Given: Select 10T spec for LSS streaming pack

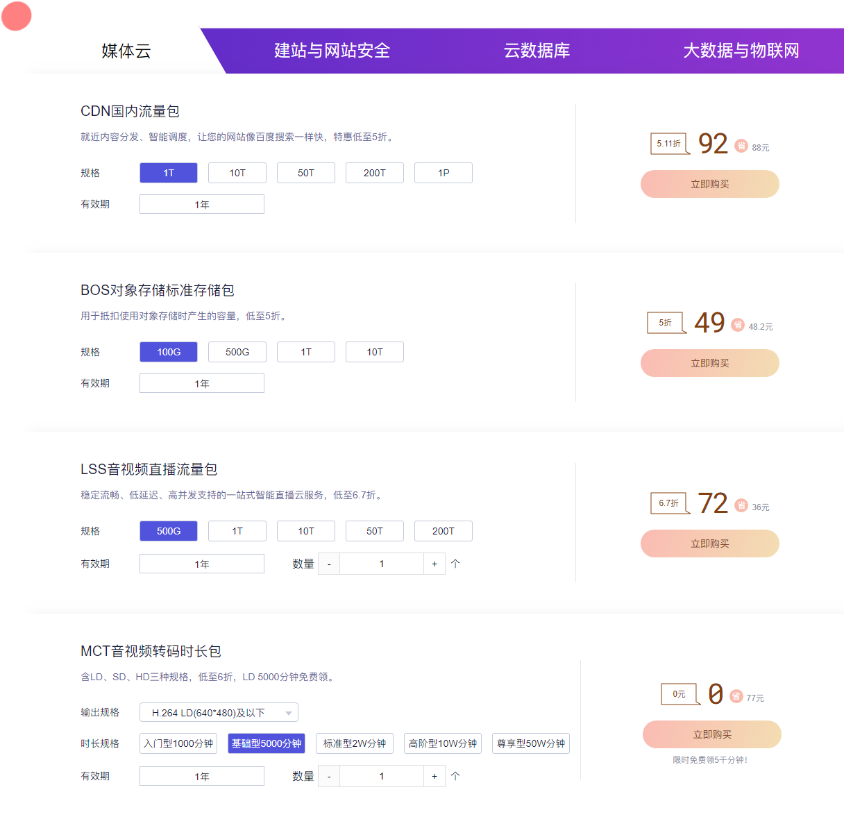Looking at the screenshot, I should click(306, 531).
